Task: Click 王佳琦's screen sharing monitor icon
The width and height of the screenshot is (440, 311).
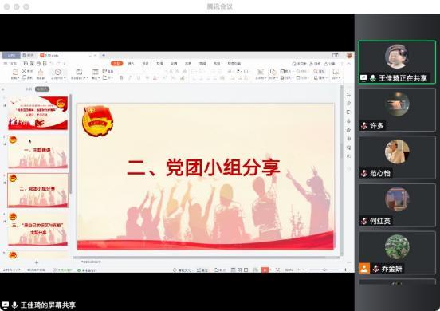Action: coord(363,78)
